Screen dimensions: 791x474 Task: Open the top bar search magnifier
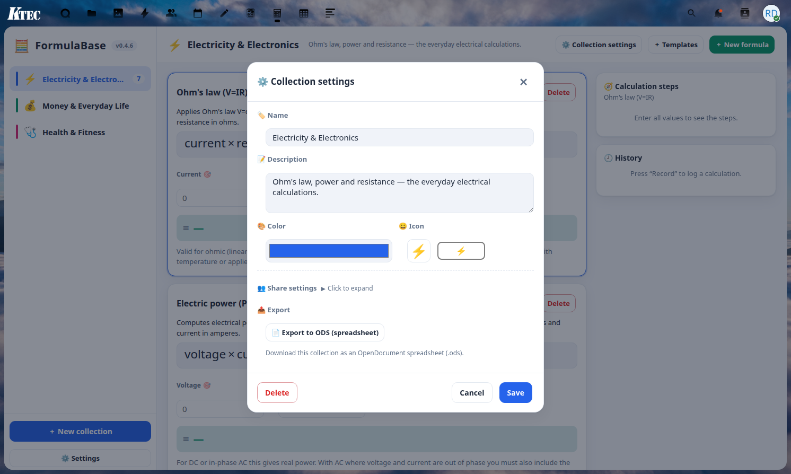691,13
